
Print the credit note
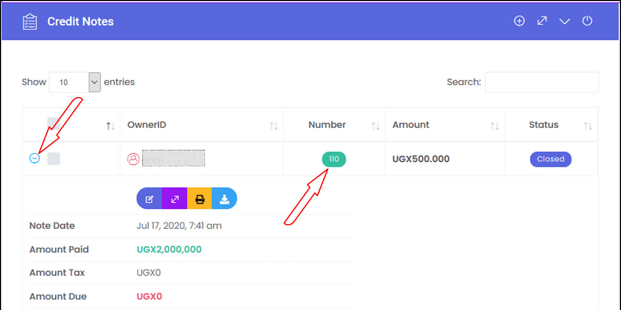click(199, 199)
